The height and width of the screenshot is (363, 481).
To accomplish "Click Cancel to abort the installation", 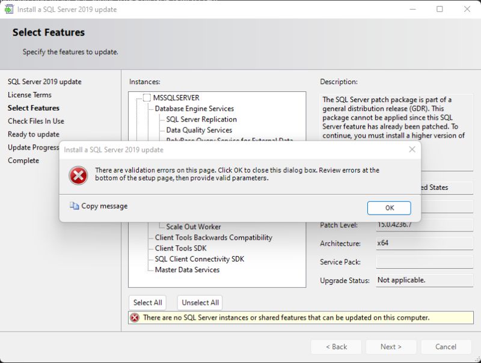I will pyautogui.click(x=446, y=347).
